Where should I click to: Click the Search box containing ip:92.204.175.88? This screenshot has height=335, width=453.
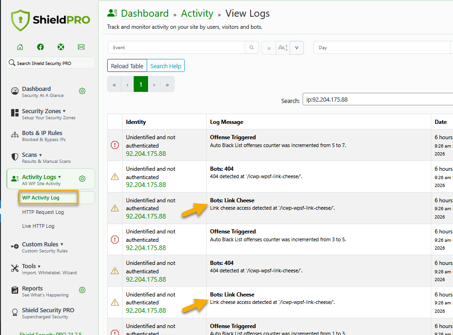coord(378,99)
